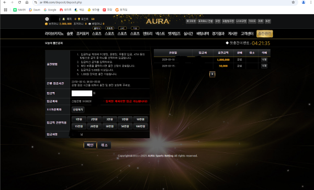The image size is (314, 190).
Task: Click the AURA logo
Action: point(158,21)
